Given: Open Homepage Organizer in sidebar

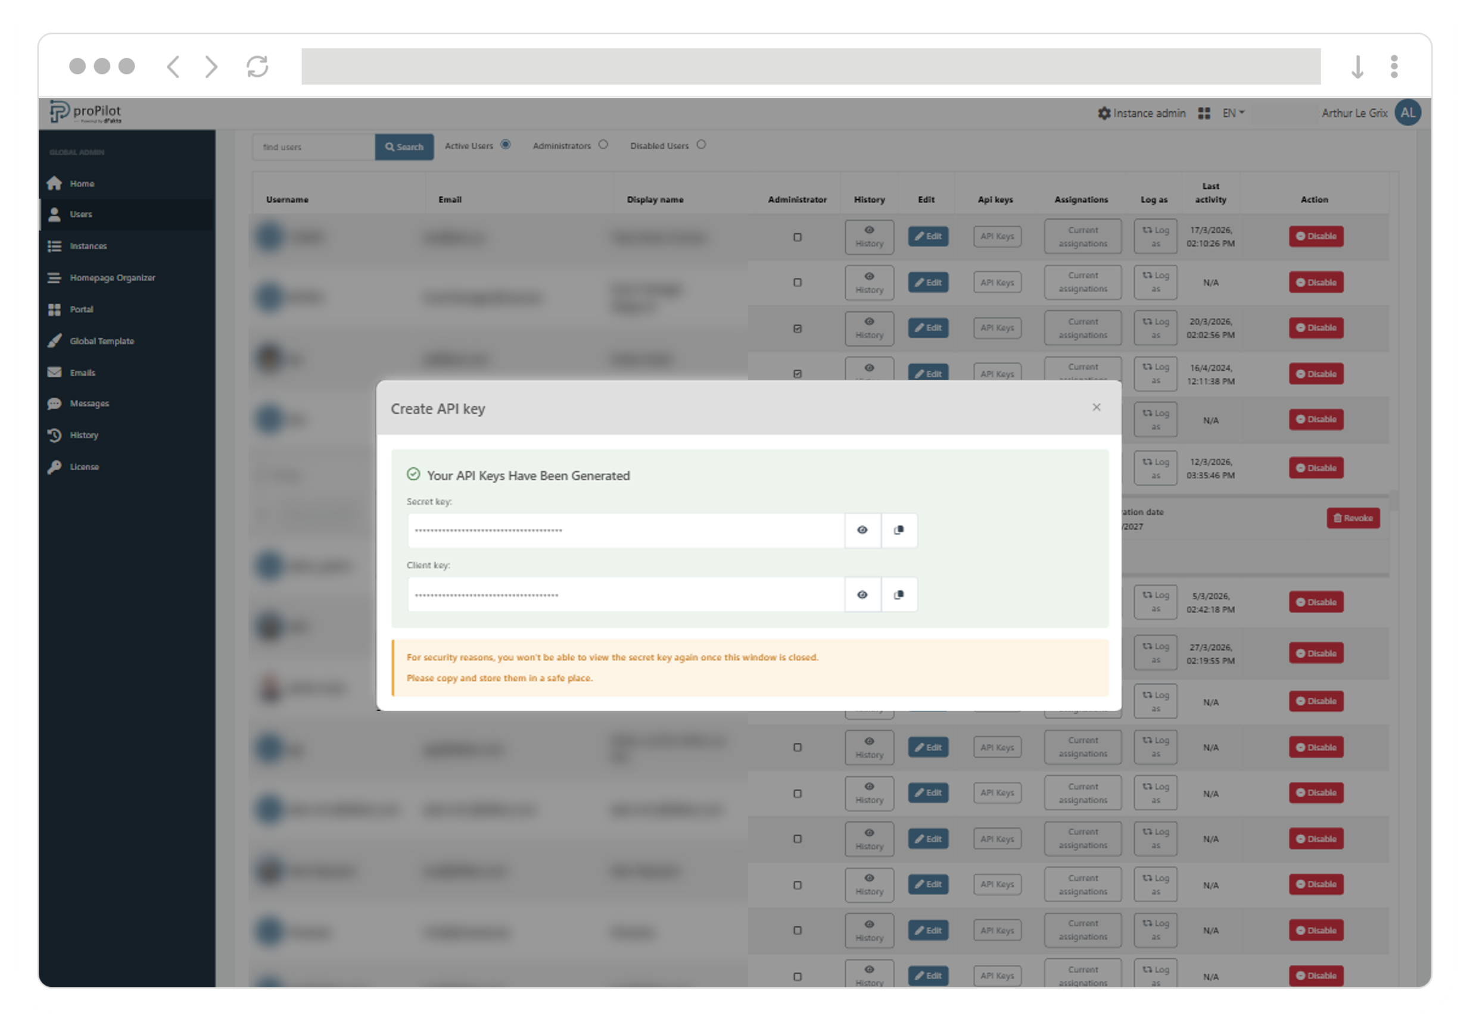Looking at the screenshot, I should coord(112,277).
